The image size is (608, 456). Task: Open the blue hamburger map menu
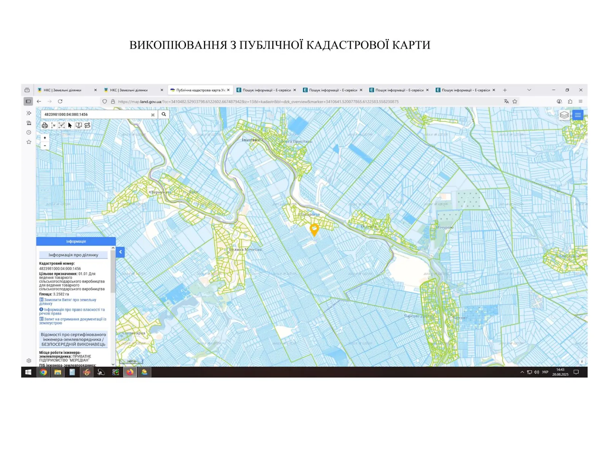(x=578, y=115)
